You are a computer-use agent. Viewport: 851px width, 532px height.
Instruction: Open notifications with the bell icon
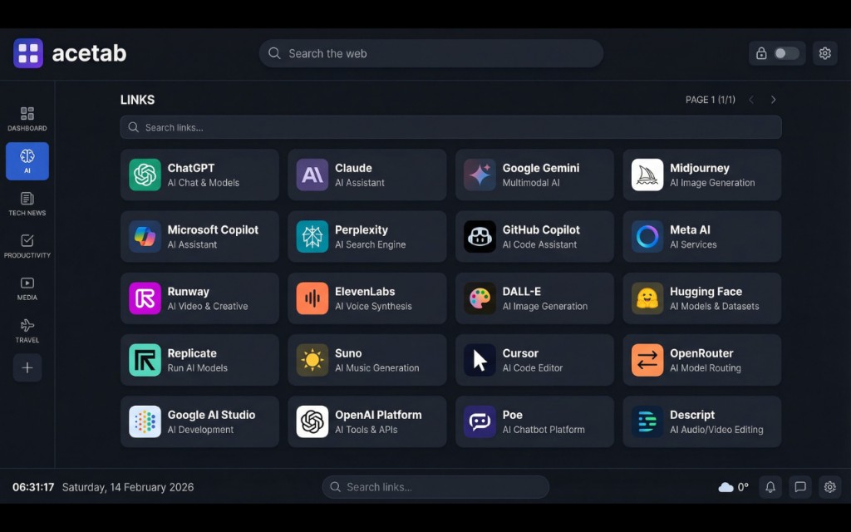pyautogui.click(x=770, y=487)
